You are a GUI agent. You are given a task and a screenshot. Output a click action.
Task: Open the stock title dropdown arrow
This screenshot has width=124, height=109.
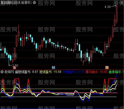tap(34, 3)
